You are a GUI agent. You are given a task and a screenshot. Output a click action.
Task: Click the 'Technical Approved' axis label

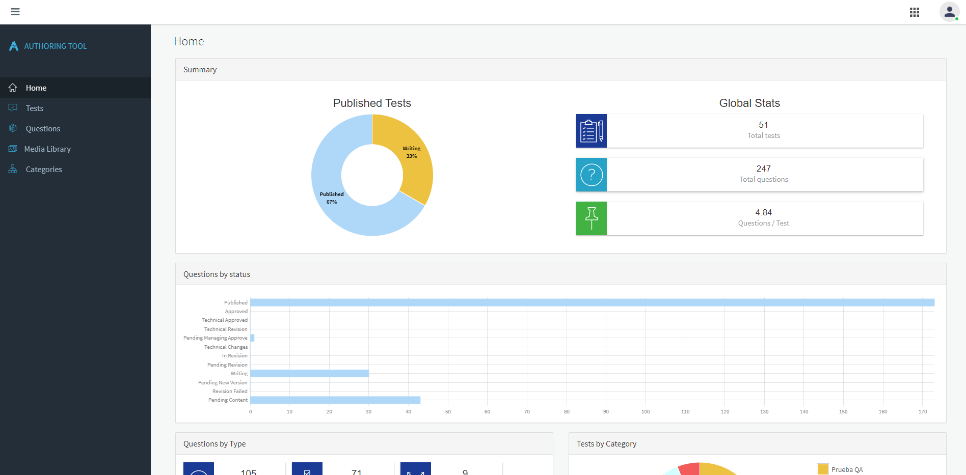tap(225, 320)
